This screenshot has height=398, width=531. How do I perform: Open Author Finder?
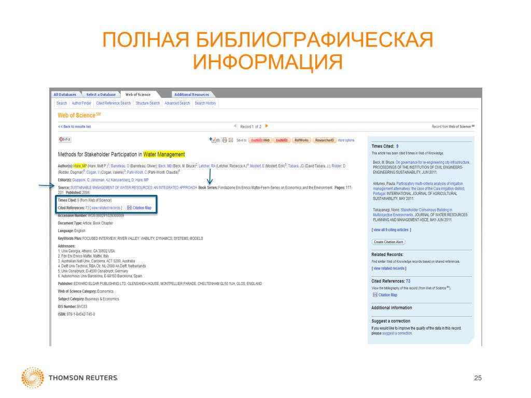tap(81, 103)
